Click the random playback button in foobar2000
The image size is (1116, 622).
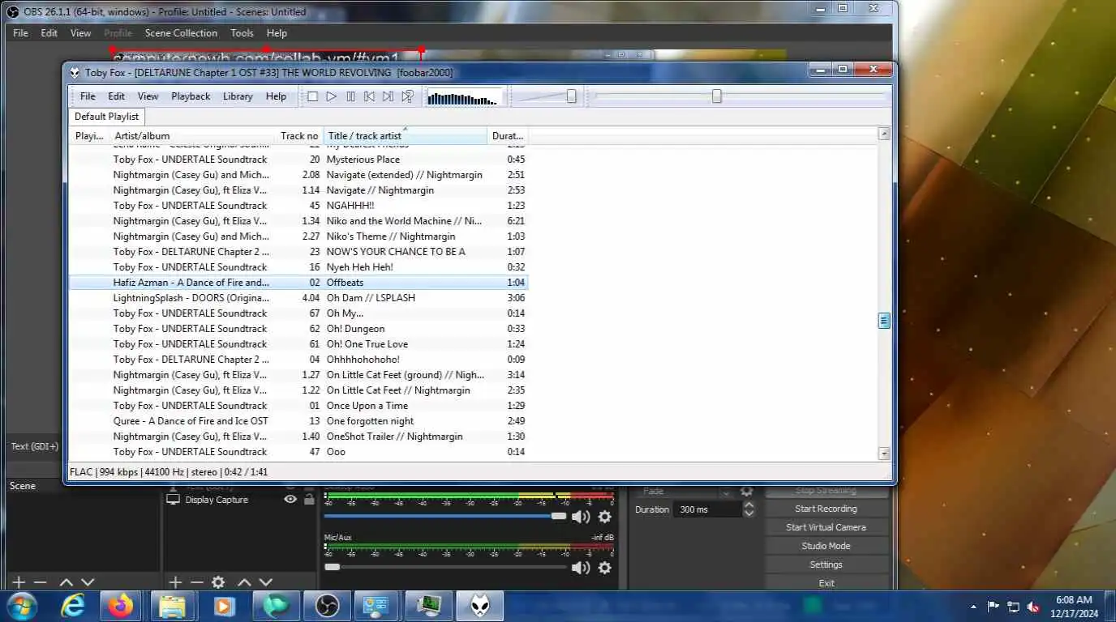(407, 96)
